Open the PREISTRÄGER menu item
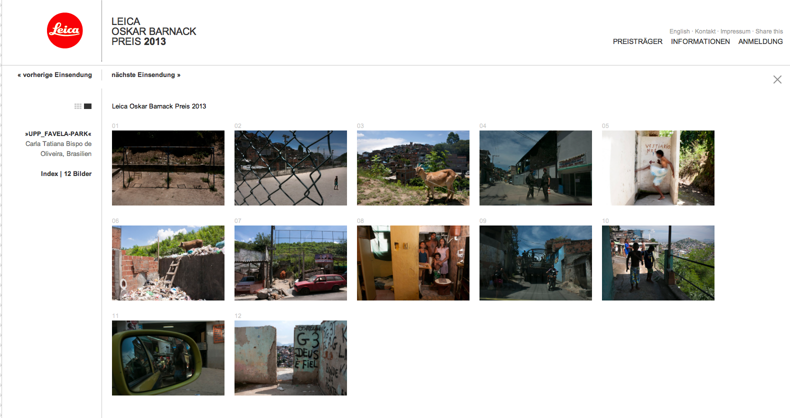The height and width of the screenshot is (418, 790). click(x=637, y=41)
